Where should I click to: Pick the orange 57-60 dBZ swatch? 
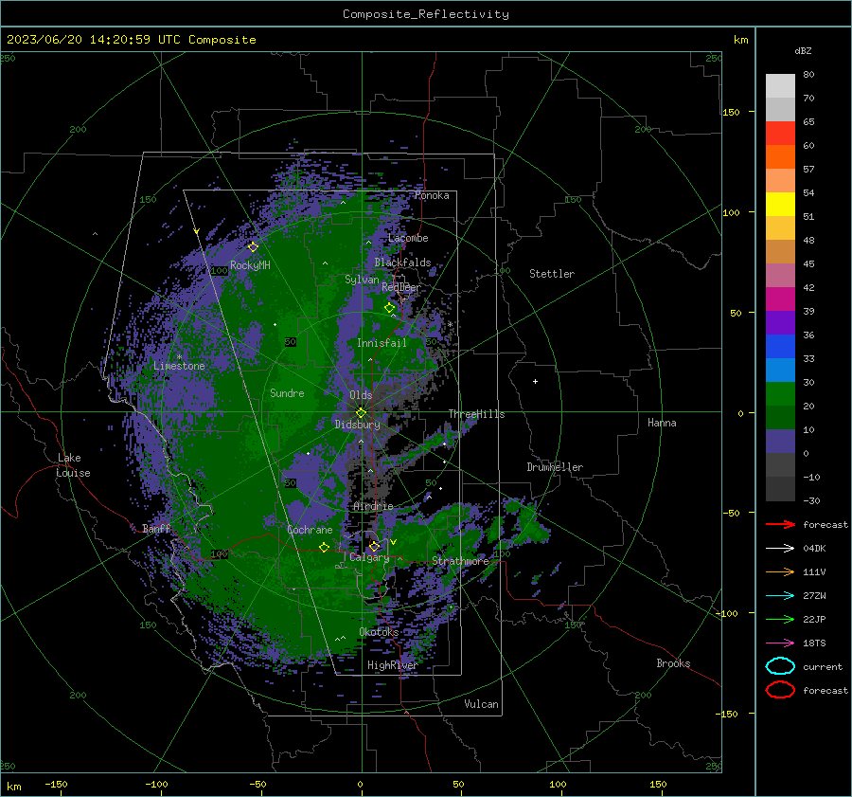click(780, 157)
